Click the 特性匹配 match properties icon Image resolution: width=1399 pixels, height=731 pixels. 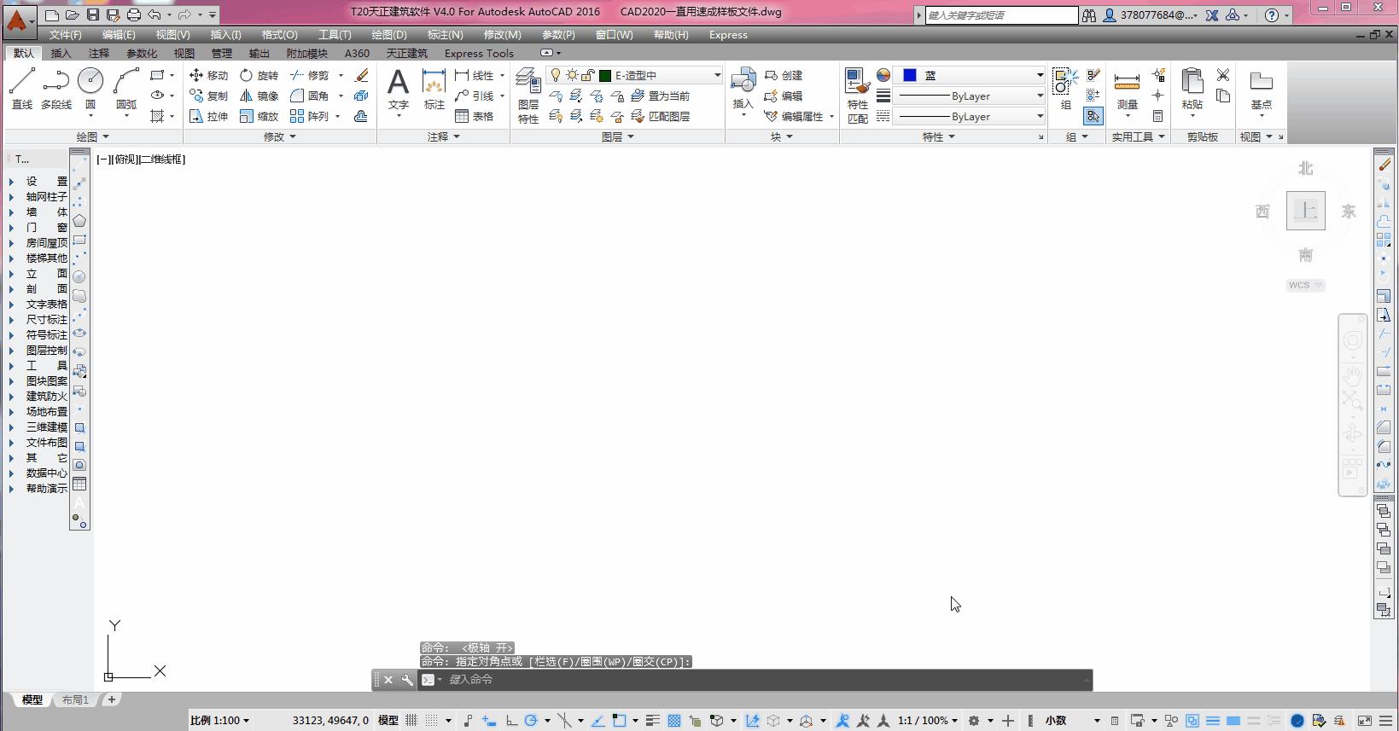click(x=857, y=96)
